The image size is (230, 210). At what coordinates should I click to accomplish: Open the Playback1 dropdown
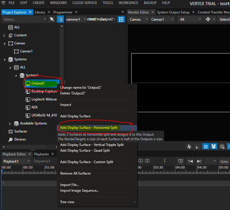coord(16,161)
